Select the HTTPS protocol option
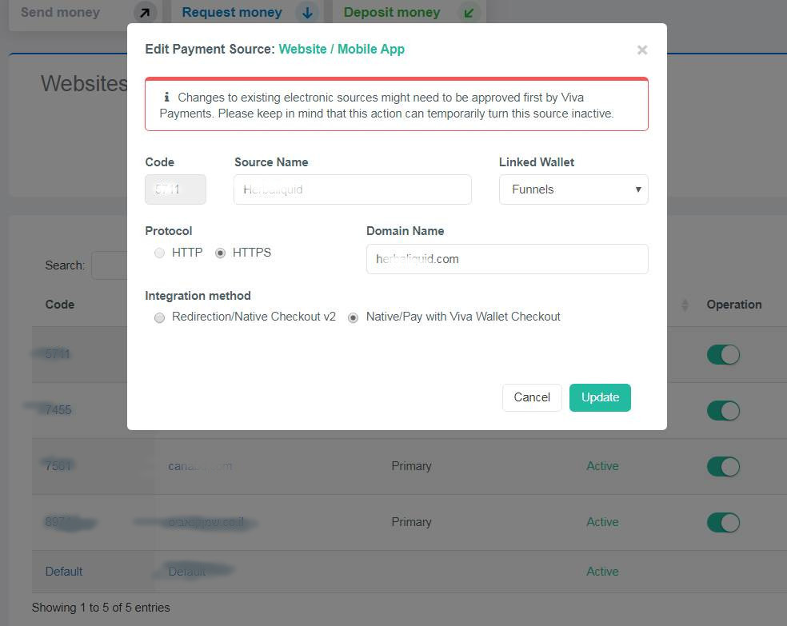The height and width of the screenshot is (626, 787). click(x=220, y=253)
